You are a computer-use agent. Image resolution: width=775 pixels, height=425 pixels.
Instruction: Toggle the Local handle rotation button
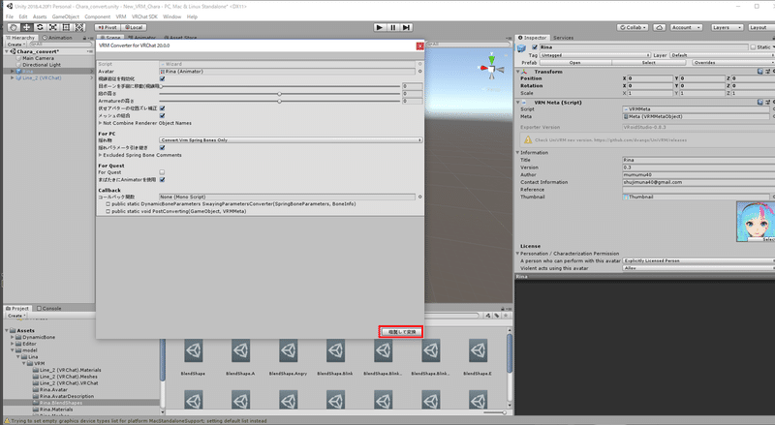click(134, 28)
